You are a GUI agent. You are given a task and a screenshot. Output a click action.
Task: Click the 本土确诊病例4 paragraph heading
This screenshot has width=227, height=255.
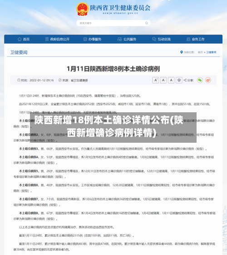[x=29, y=157]
